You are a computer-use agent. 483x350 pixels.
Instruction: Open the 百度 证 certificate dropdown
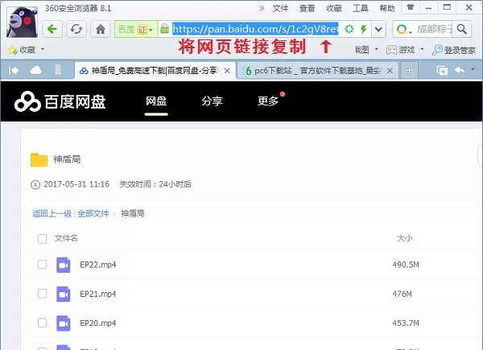click(x=136, y=29)
